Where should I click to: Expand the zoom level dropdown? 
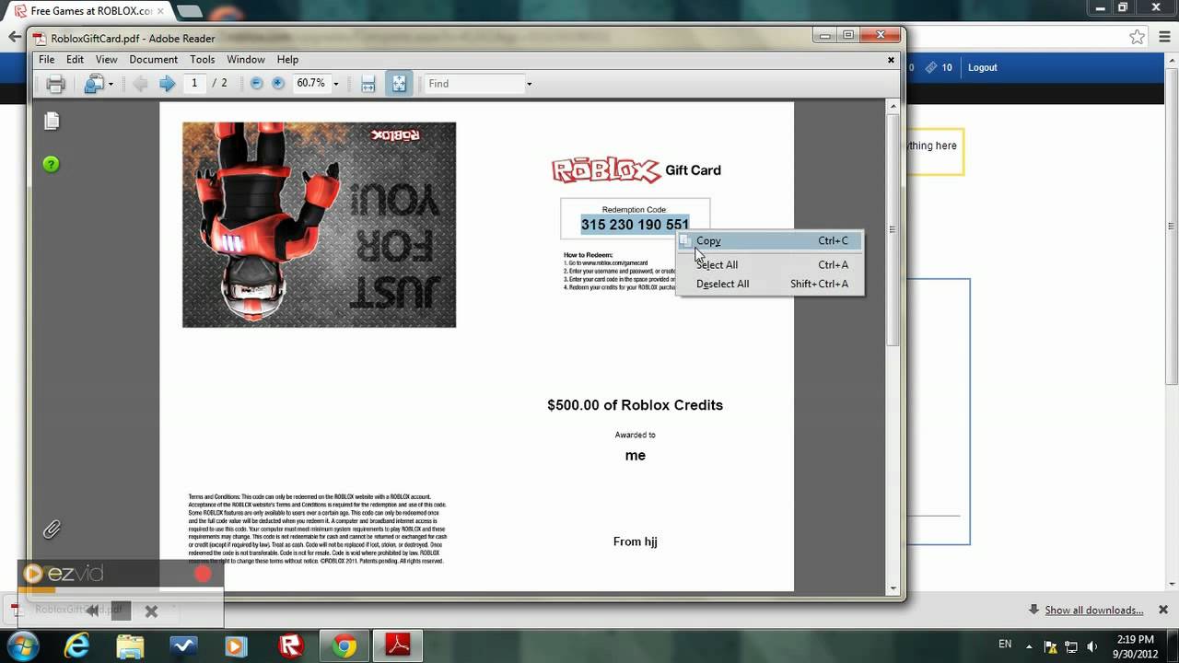pyautogui.click(x=335, y=84)
